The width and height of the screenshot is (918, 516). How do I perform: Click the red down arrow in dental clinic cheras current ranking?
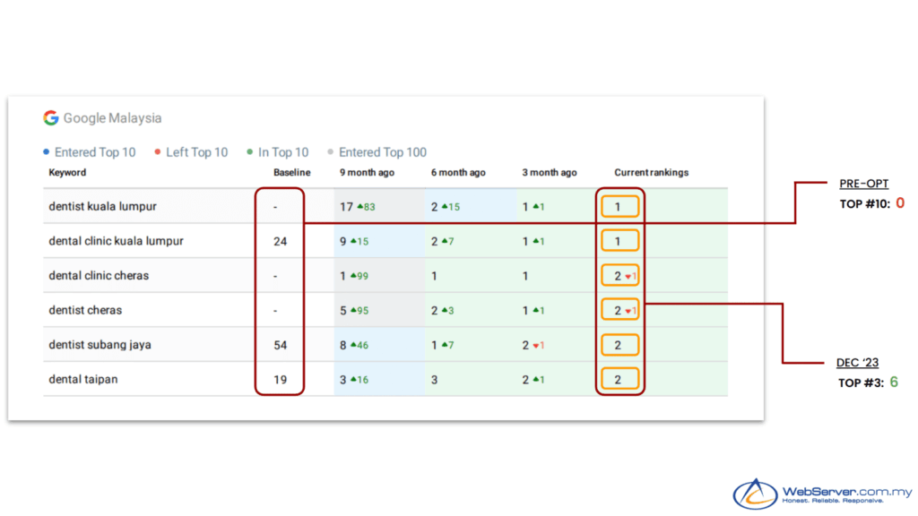[x=628, y=277]
